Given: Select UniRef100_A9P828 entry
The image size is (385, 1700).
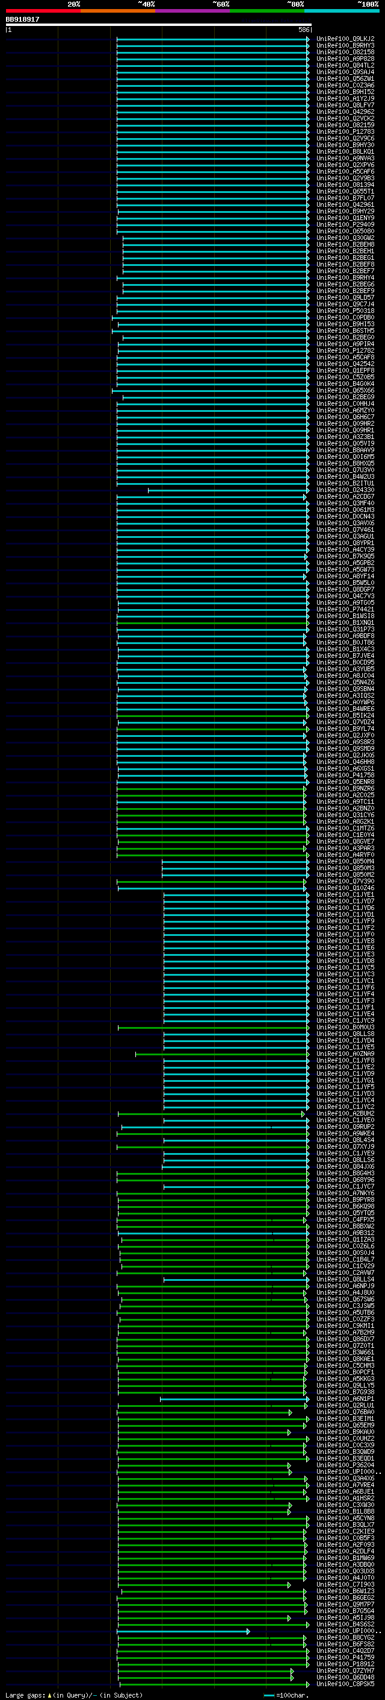Looking at the screenshot, I should click(x=345, y=58).
